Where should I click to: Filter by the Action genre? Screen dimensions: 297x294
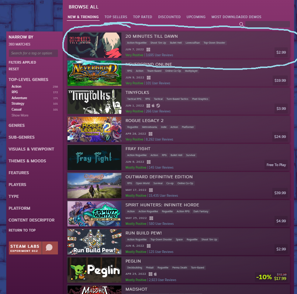[16, 87]
